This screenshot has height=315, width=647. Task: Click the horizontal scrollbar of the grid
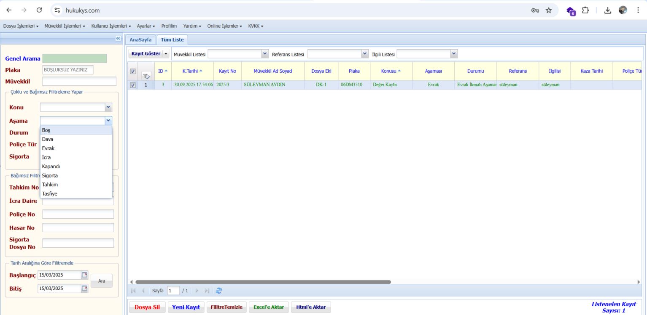pos(263,282)
